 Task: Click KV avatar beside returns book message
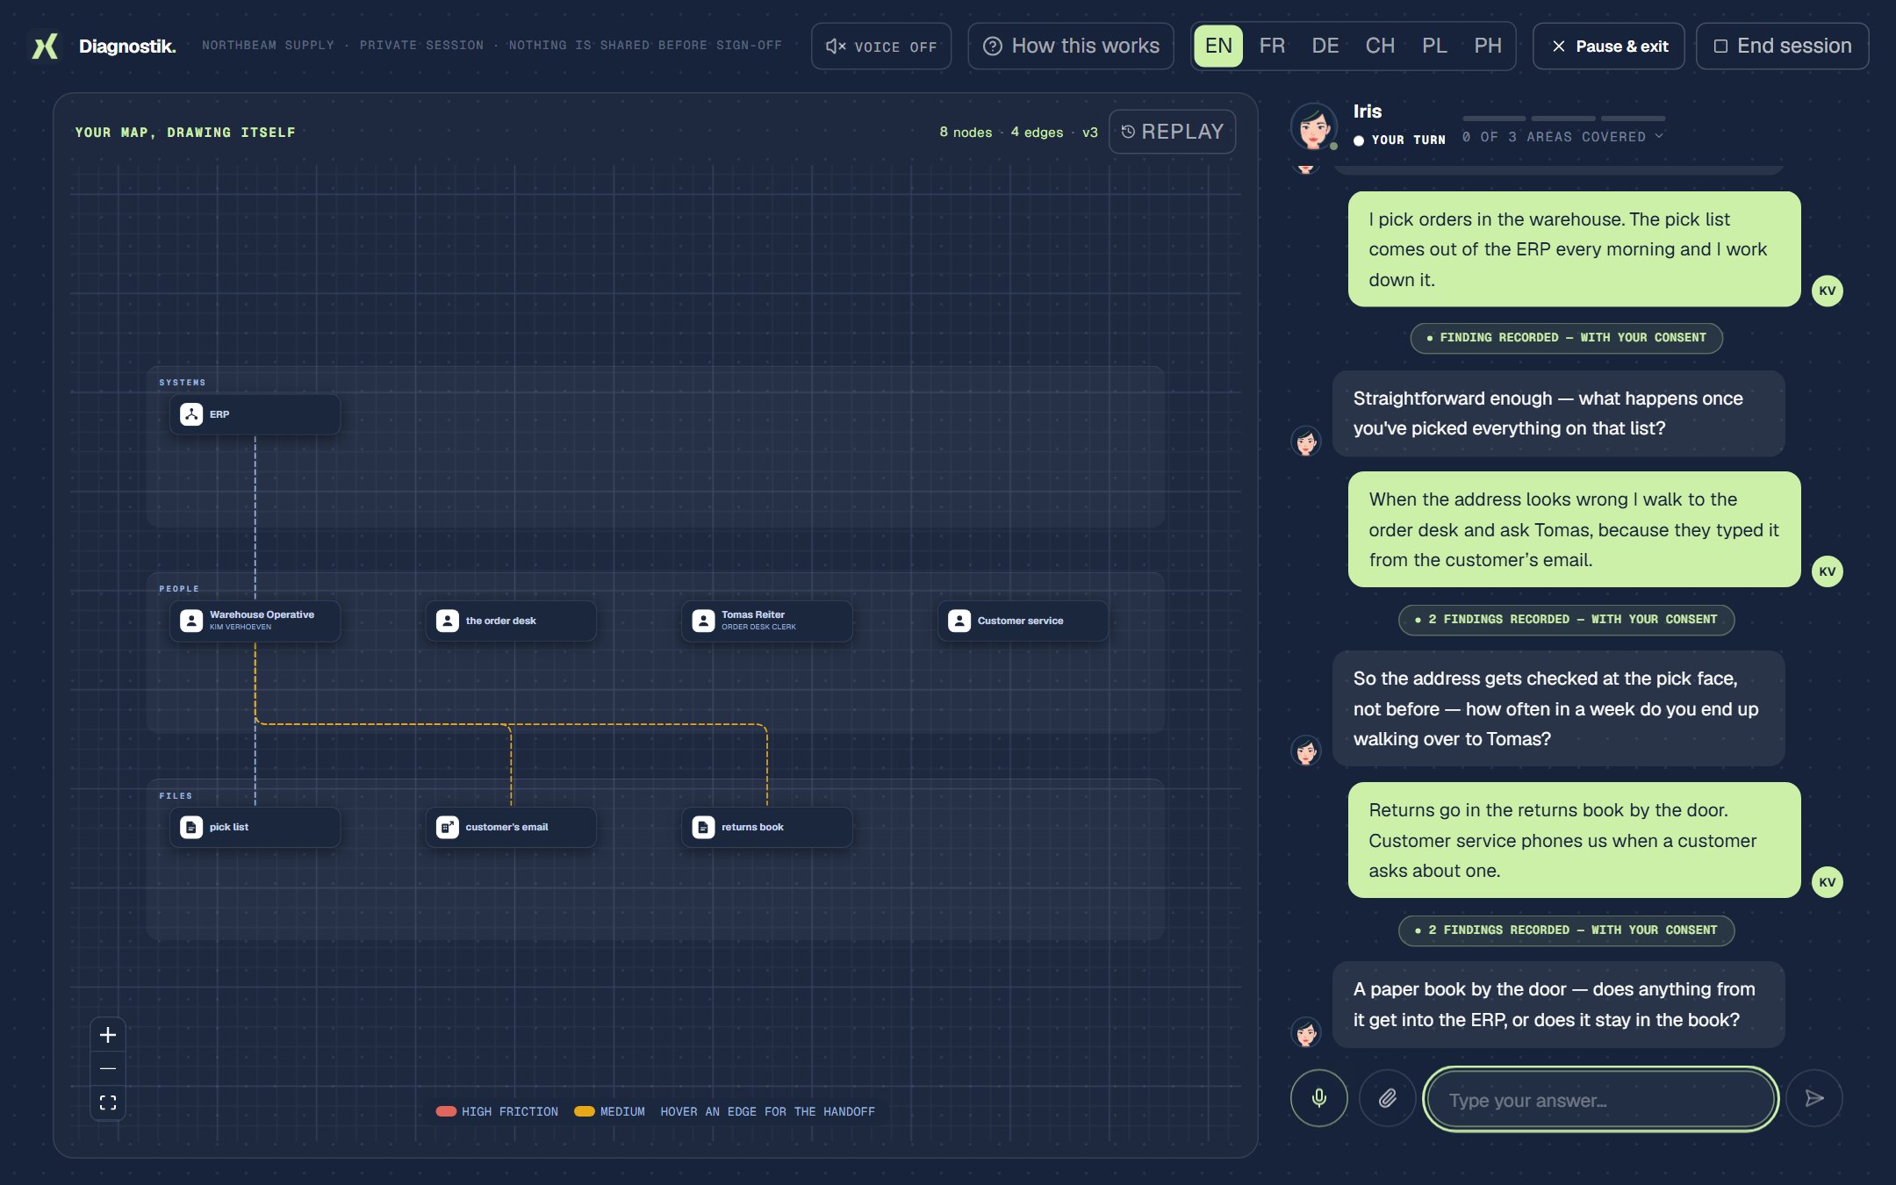(x=1828, y=882)
